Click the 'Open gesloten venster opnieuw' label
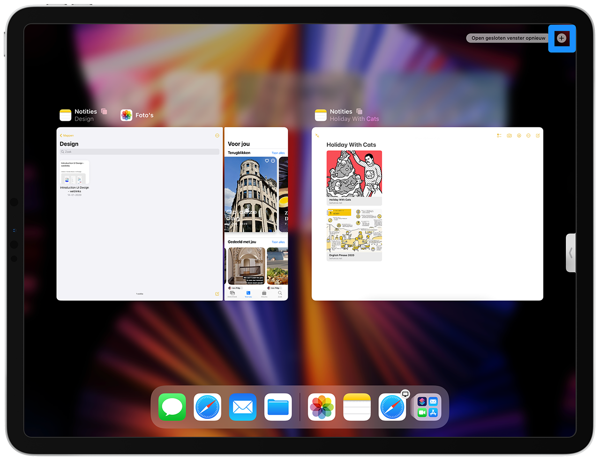This screenshot has height=461, width=600. pyautogui.click(x=508, y=38)
